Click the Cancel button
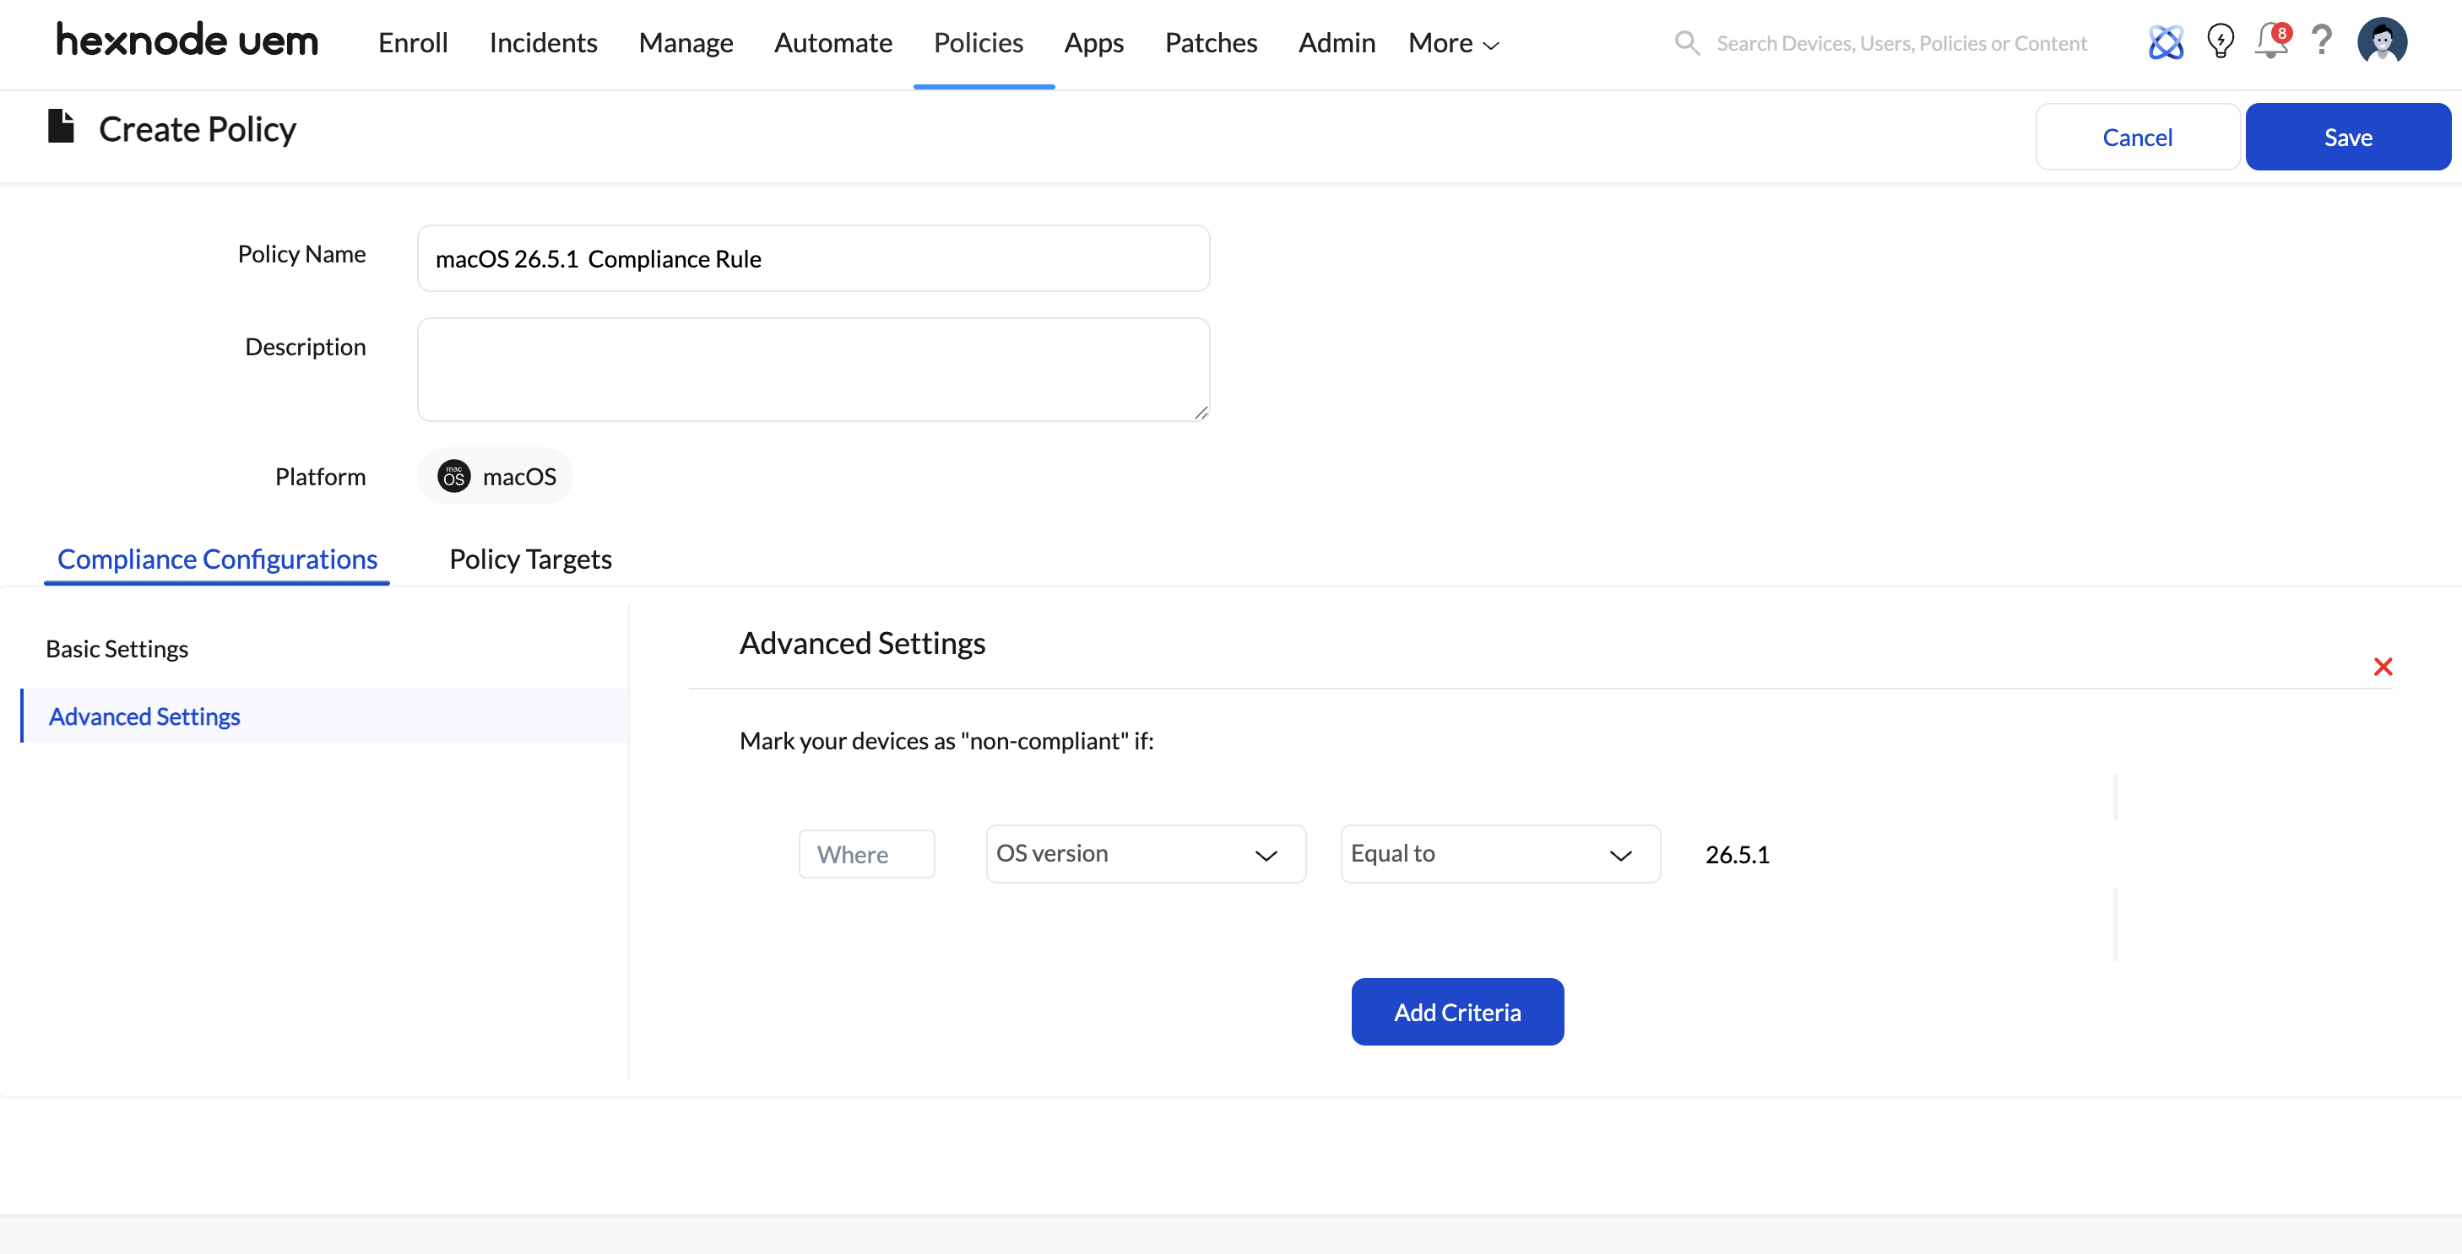The width and height of the screenshot is (2462, 1254). coord(2137,137)
